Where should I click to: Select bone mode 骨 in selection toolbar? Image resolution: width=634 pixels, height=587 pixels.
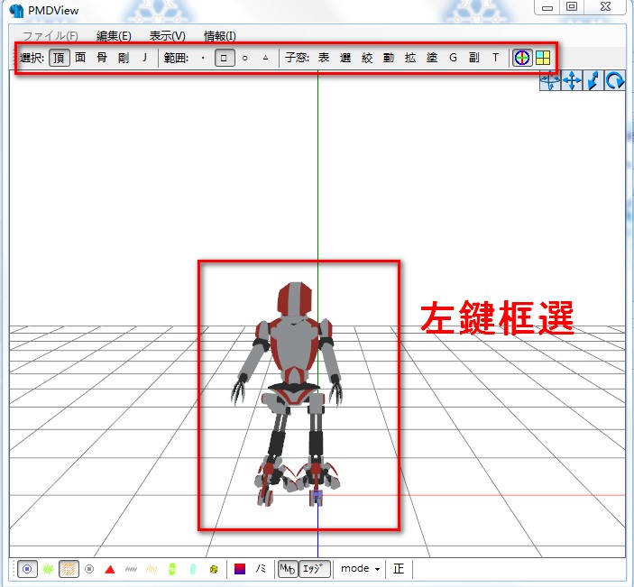(102, 58)
